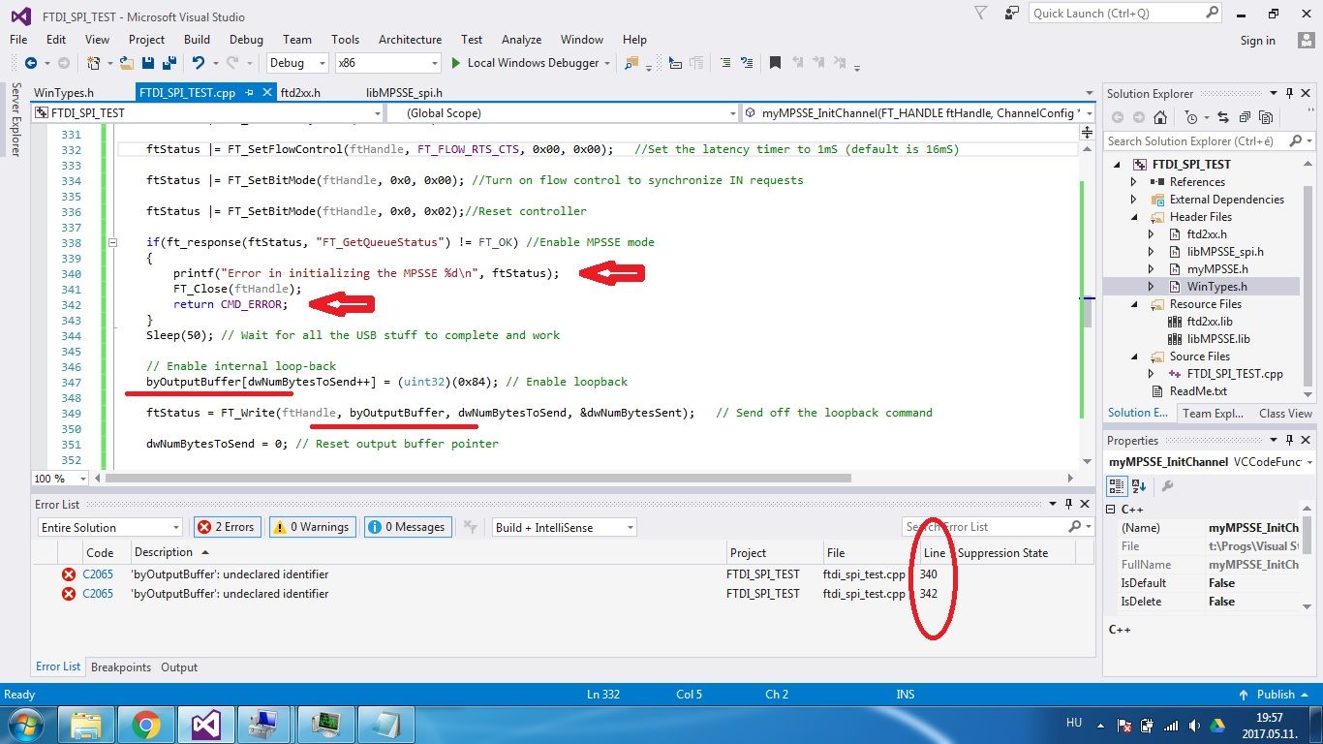
Task: Expand the External Dependencies node
Action: pyautogui.click(x=1133, y=200)
